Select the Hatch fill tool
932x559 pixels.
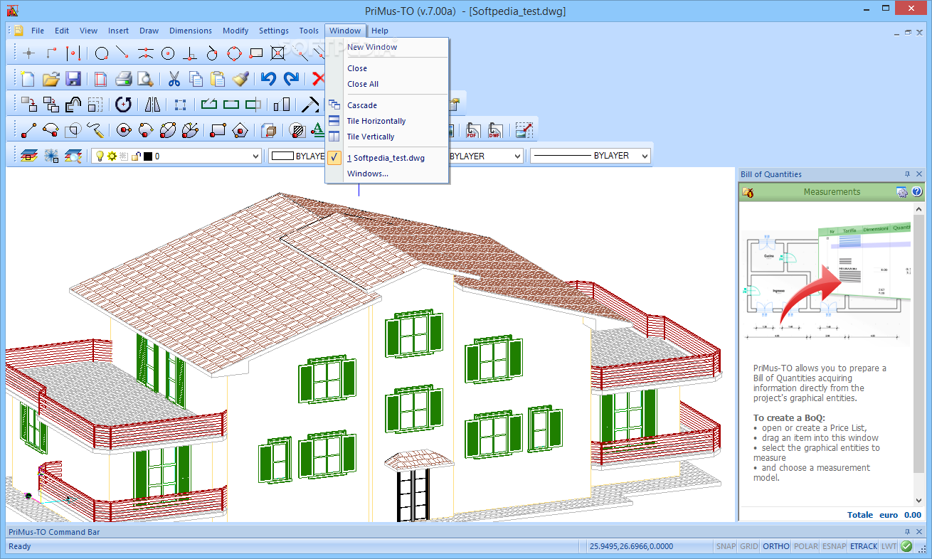click(x=297, y=130)
